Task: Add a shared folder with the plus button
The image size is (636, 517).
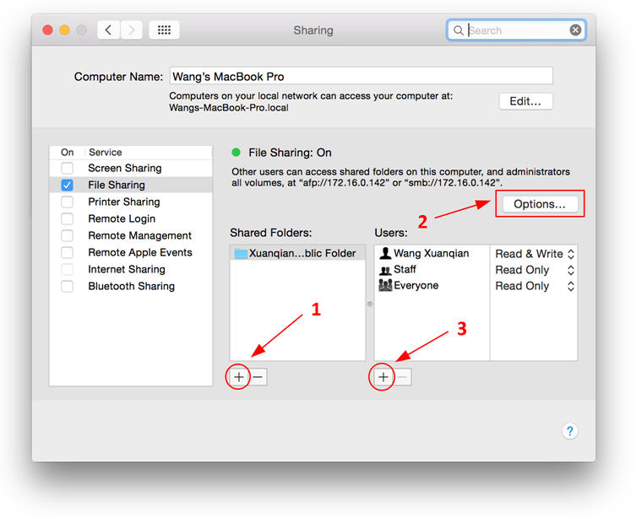Action: pyautogui.click(x=239, y=377)
